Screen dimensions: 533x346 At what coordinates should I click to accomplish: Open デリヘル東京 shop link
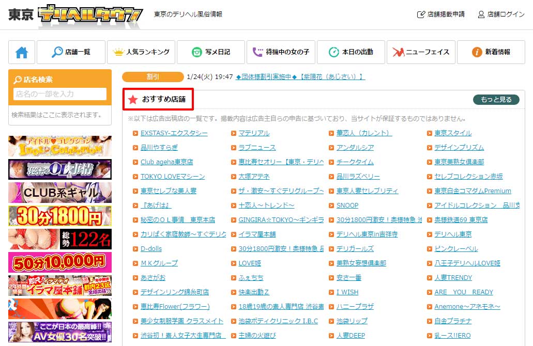pos(453,234)
